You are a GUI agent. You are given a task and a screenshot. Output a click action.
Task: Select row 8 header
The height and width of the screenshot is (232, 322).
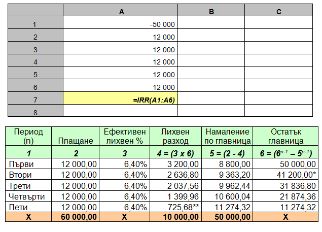pyautogui.click(x=34, y=111)
